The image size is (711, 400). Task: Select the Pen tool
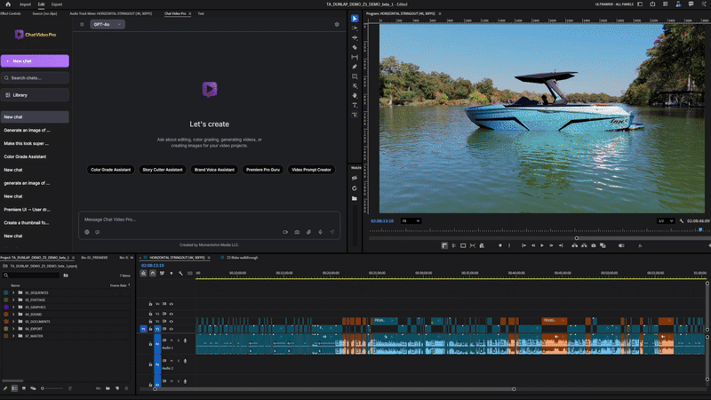[x=355, y=67]
